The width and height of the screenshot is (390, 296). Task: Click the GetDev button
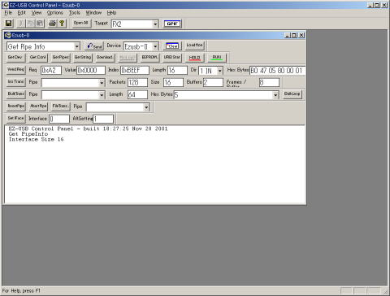pyautogui.click(x=15, y=58)
